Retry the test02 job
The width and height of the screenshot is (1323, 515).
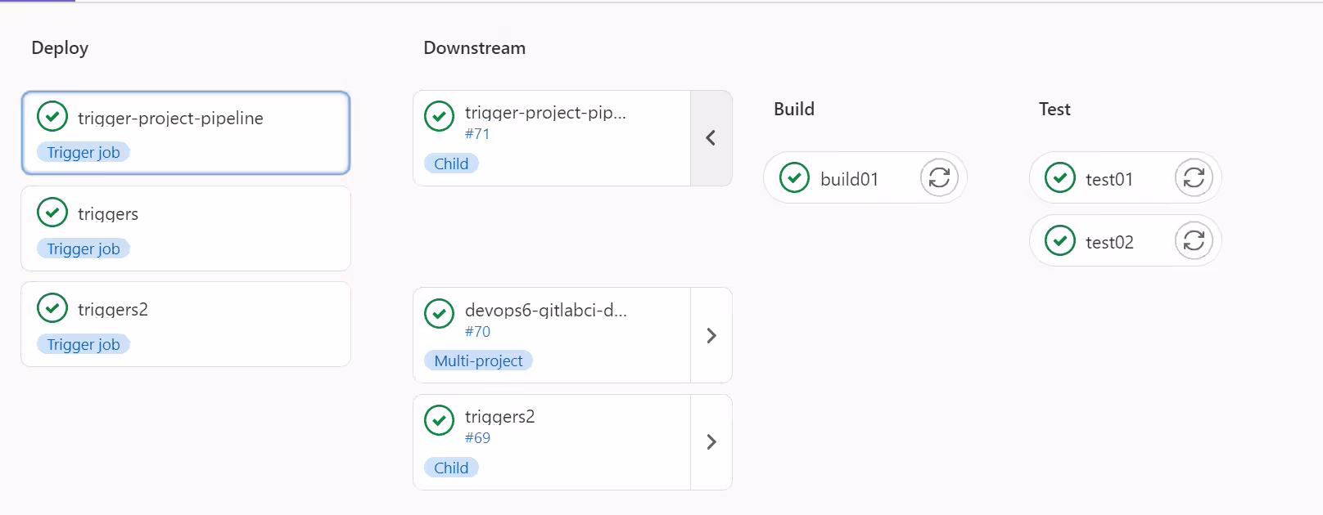1194,240
